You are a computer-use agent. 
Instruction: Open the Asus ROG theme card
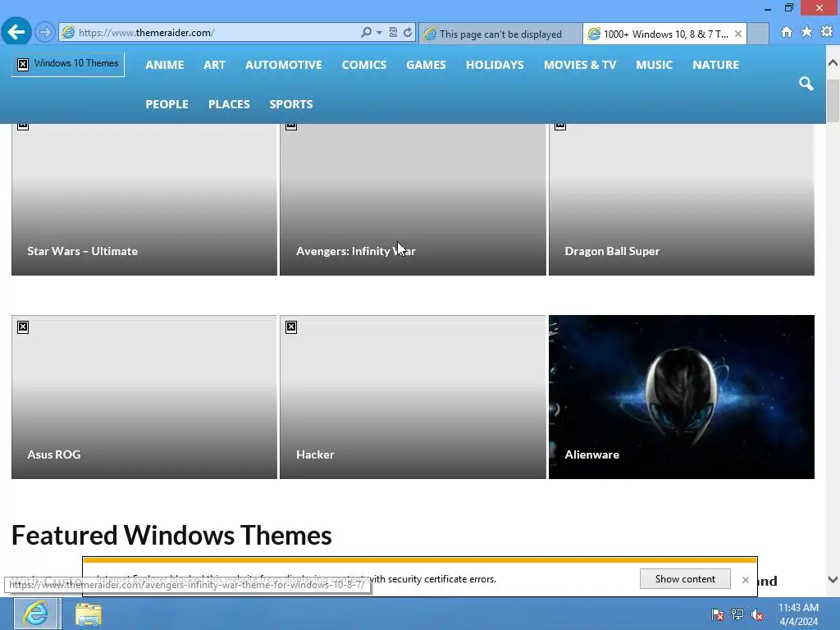[144, 397]
